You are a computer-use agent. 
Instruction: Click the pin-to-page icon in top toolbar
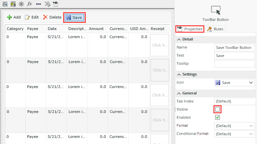pyautogui.click(x=56, y=4)
